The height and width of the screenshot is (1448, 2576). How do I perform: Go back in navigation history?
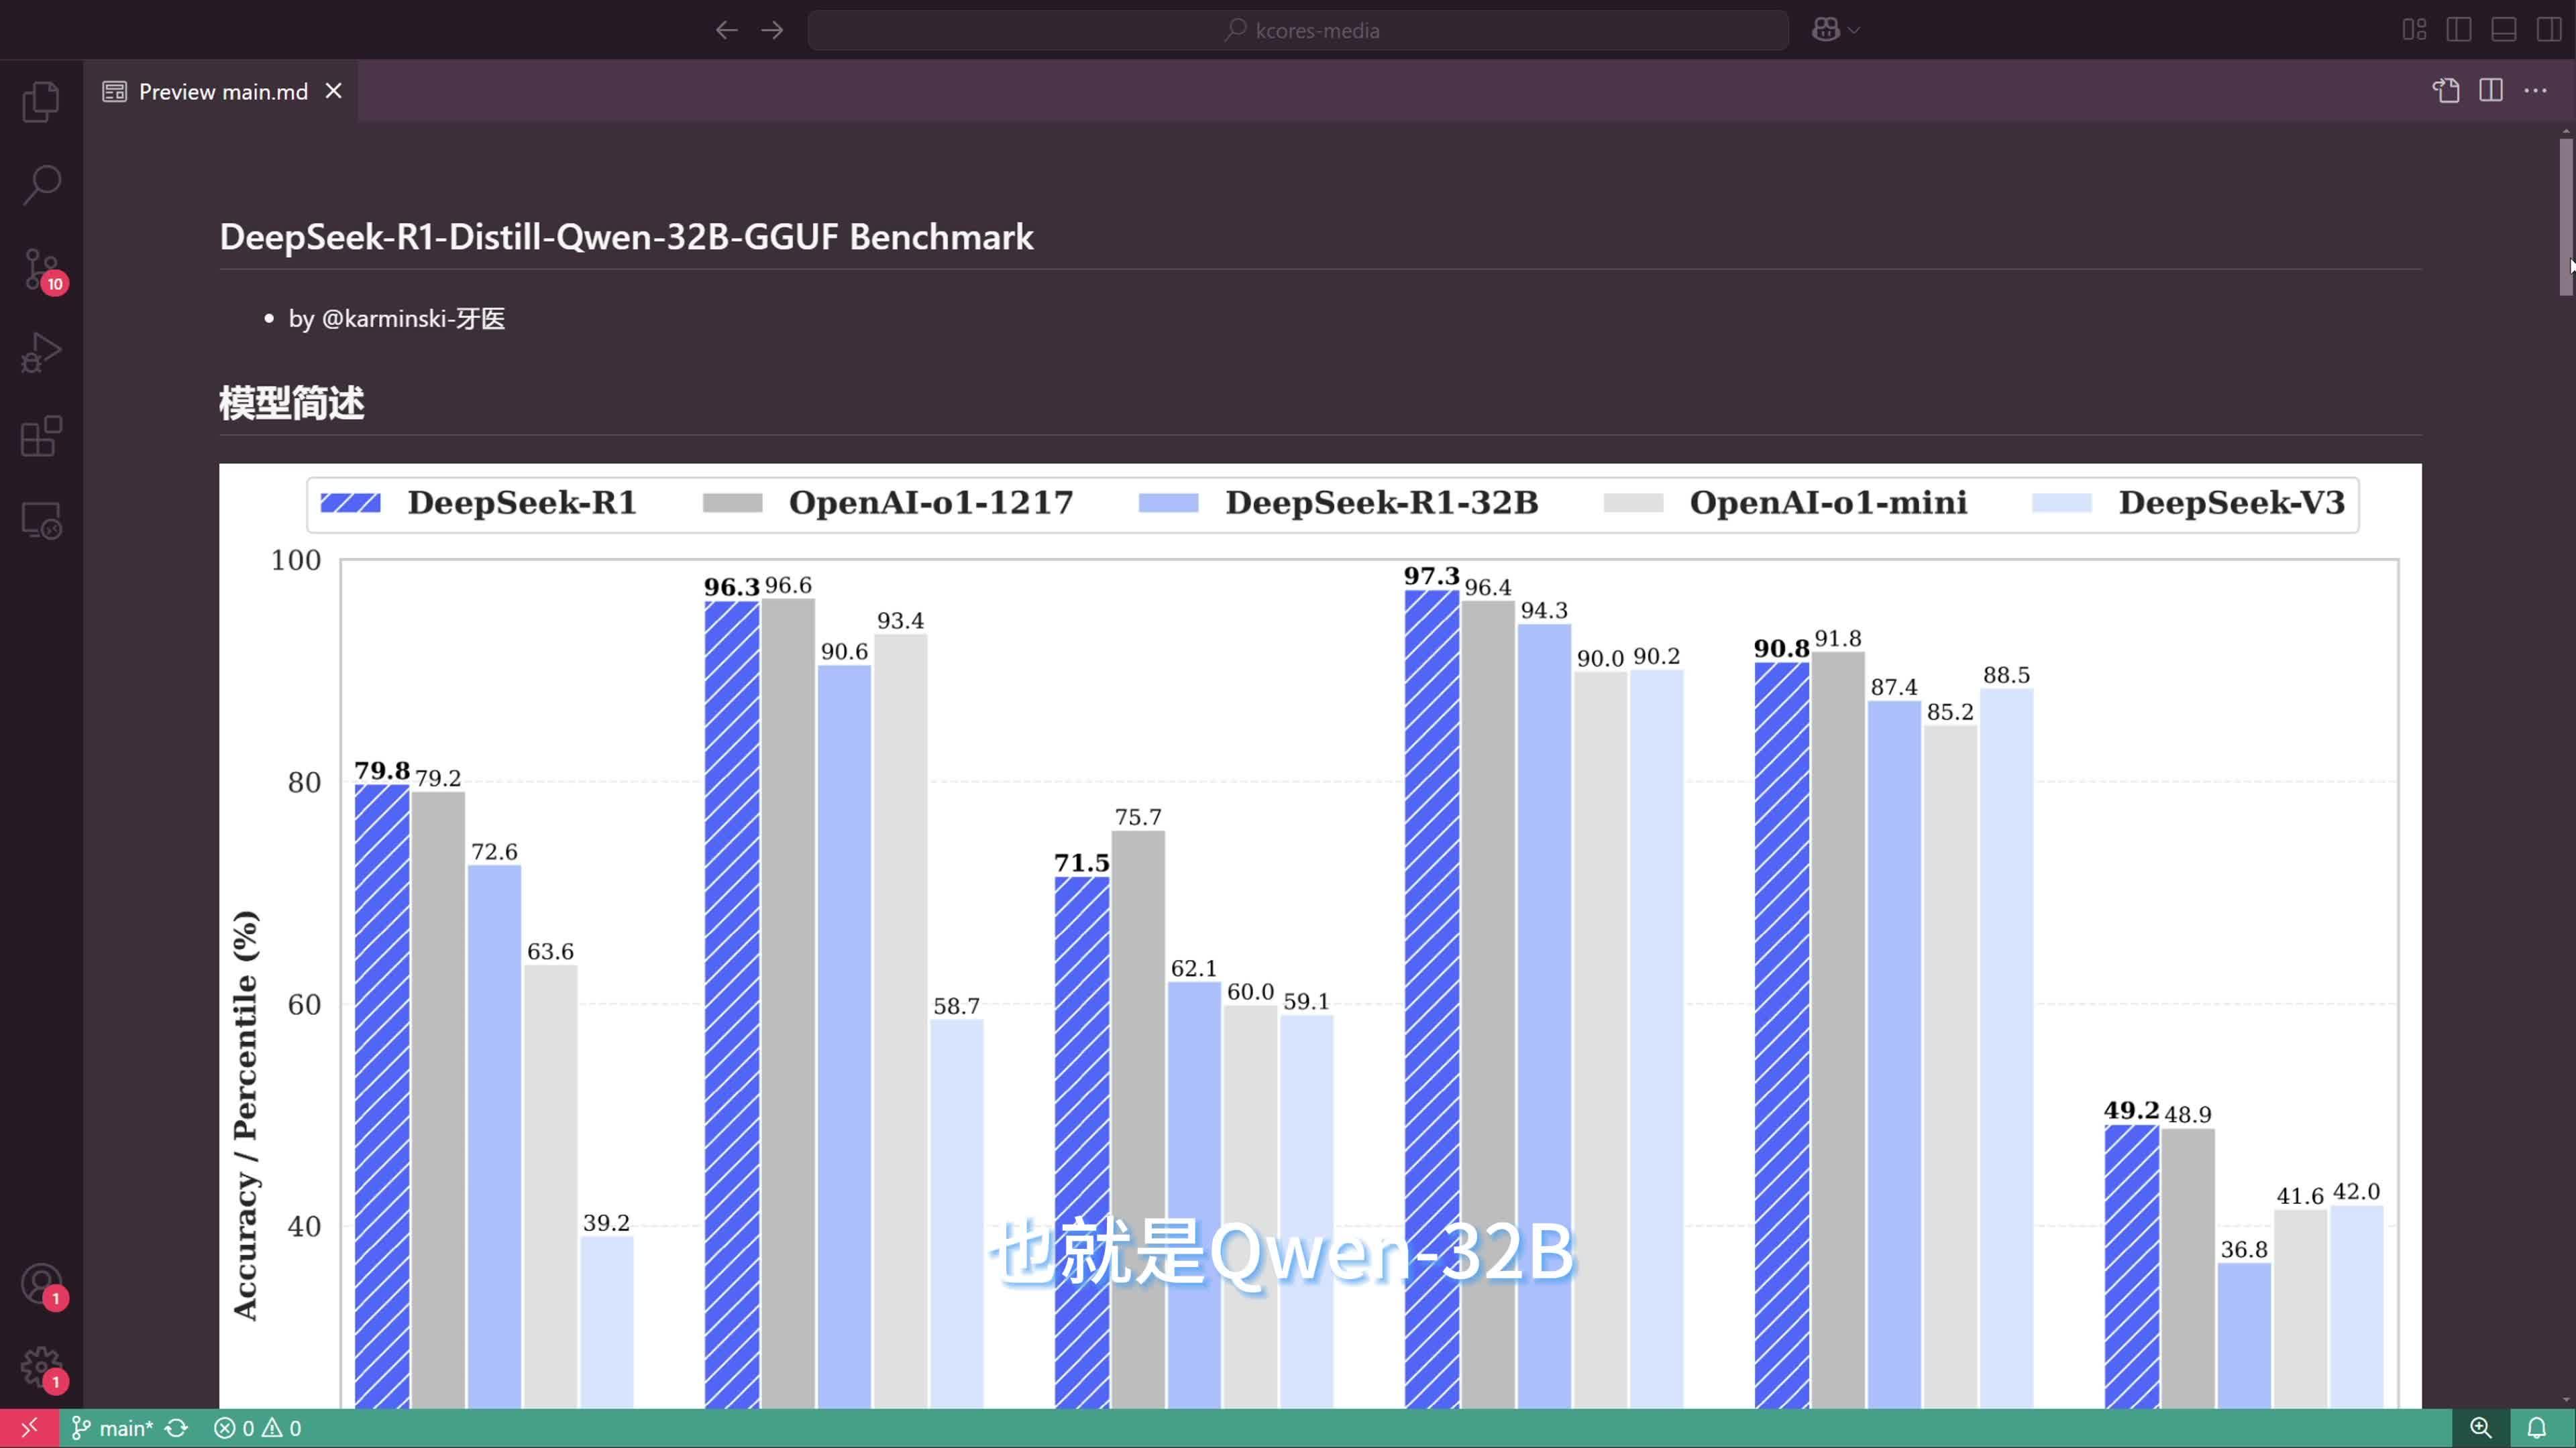727,30
